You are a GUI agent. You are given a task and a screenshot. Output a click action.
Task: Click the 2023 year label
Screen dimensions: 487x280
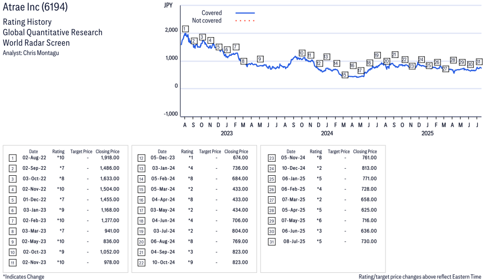[x=227, y=133]
